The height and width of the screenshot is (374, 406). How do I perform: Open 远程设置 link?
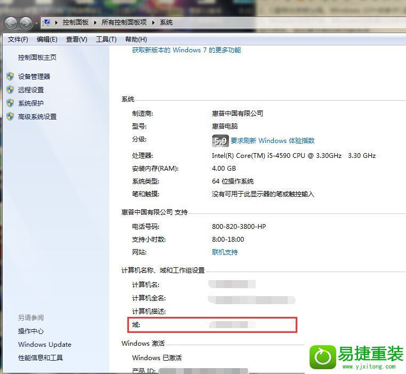tap(31, 90)
